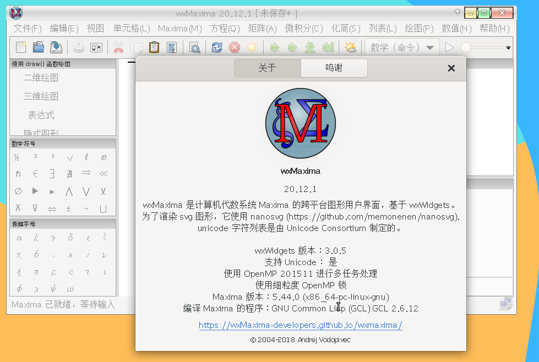Open the 微积分(C) menu

(304, 28)
